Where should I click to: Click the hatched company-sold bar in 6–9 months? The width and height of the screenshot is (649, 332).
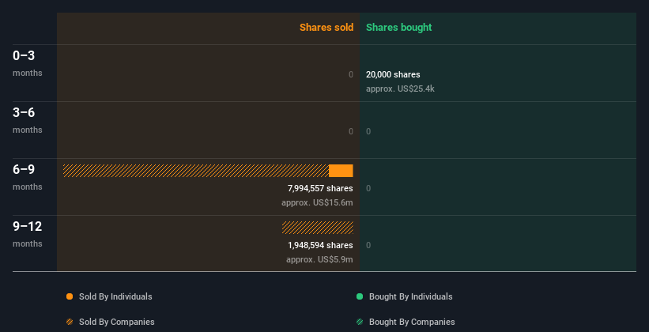[x=196, y=171]
